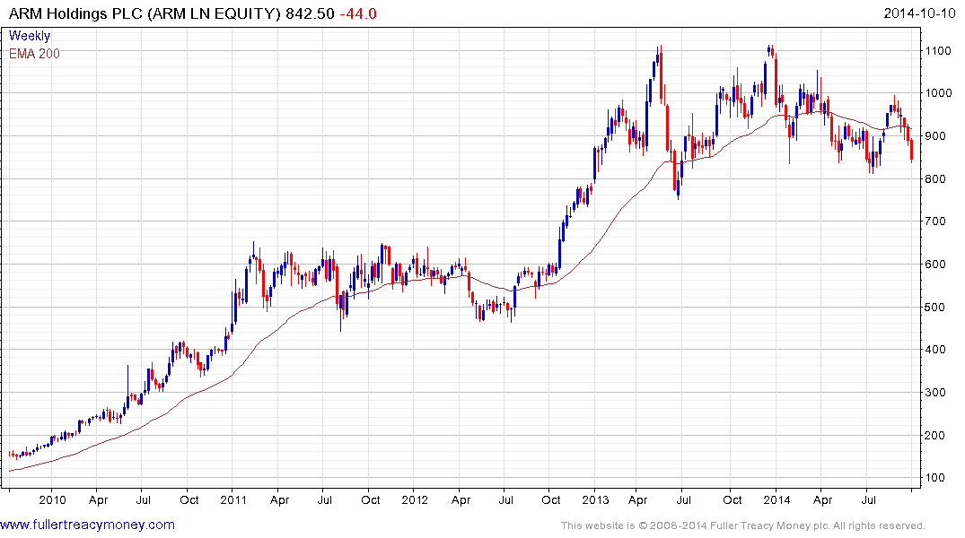
Task: Open the www.fullertreacymoney.com link
Action: (87, 525)
